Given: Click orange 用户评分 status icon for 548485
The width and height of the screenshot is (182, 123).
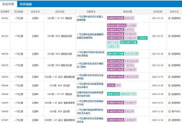Looking at the screenshot, I should [169, 111].
